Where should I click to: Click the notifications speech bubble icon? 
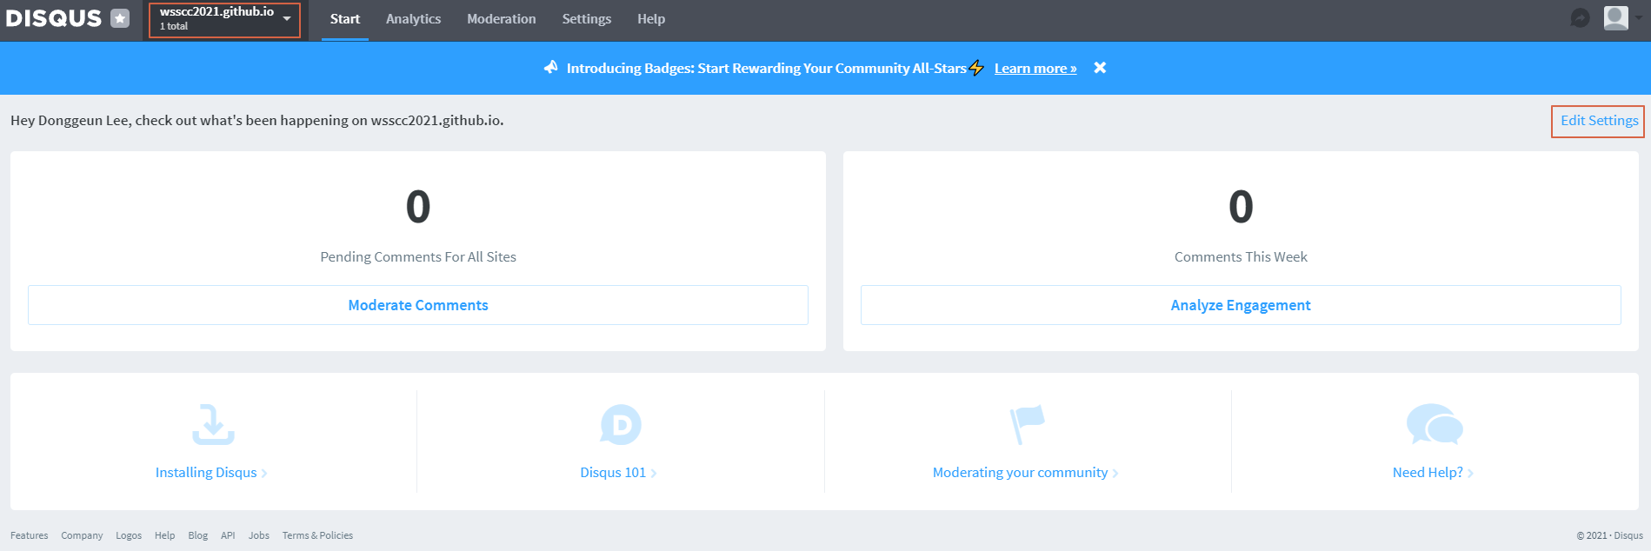tap(1581, 18)
